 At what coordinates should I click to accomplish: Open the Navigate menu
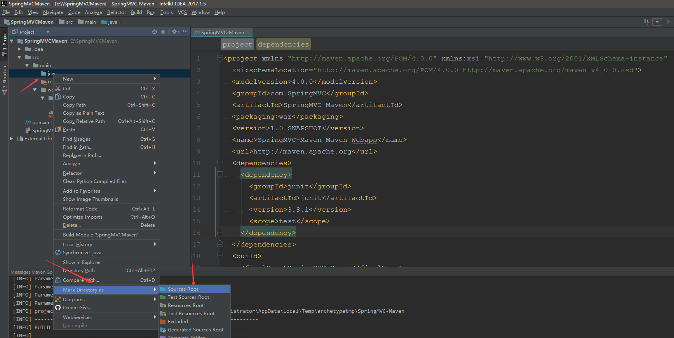(53, 12)
